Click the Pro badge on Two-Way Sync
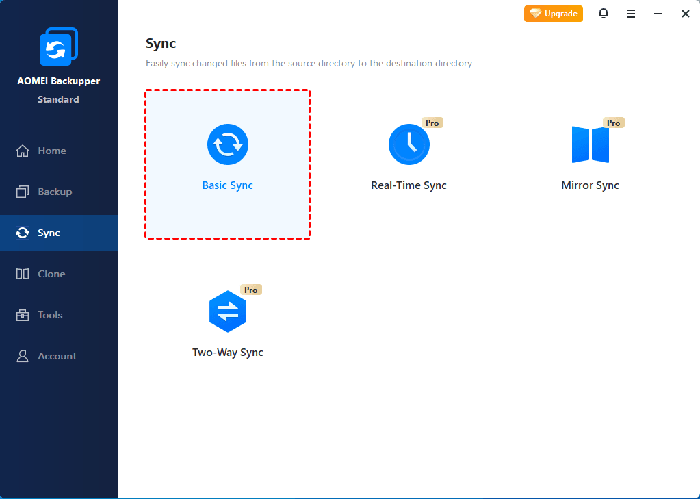The image size is (700, 499). [x=250, y=290]
